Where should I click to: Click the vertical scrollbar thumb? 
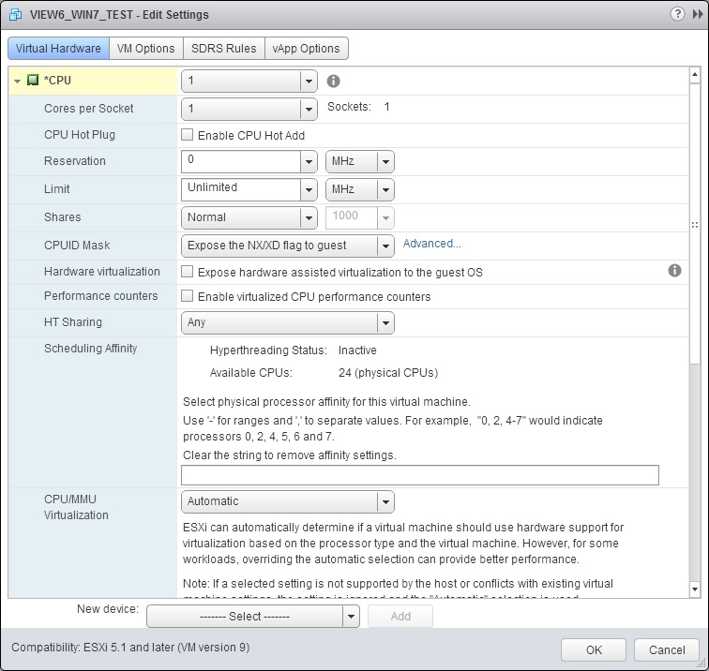[x=695, y=223]
